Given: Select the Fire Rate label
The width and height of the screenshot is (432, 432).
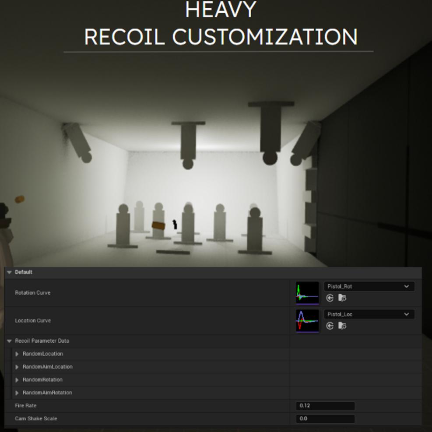Looking at the screenshot, I should point(26,406).
